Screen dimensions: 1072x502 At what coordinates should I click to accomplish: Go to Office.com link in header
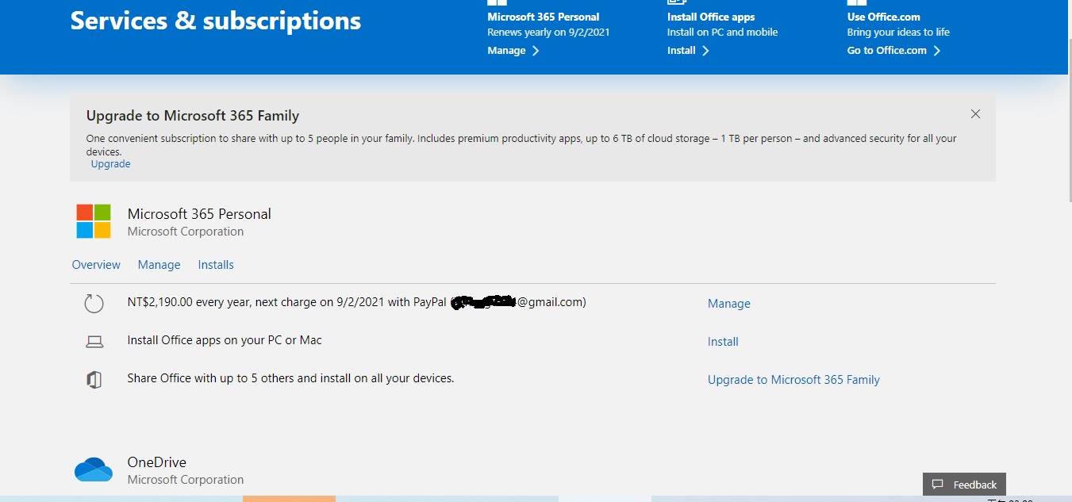[x=887, y=51]
